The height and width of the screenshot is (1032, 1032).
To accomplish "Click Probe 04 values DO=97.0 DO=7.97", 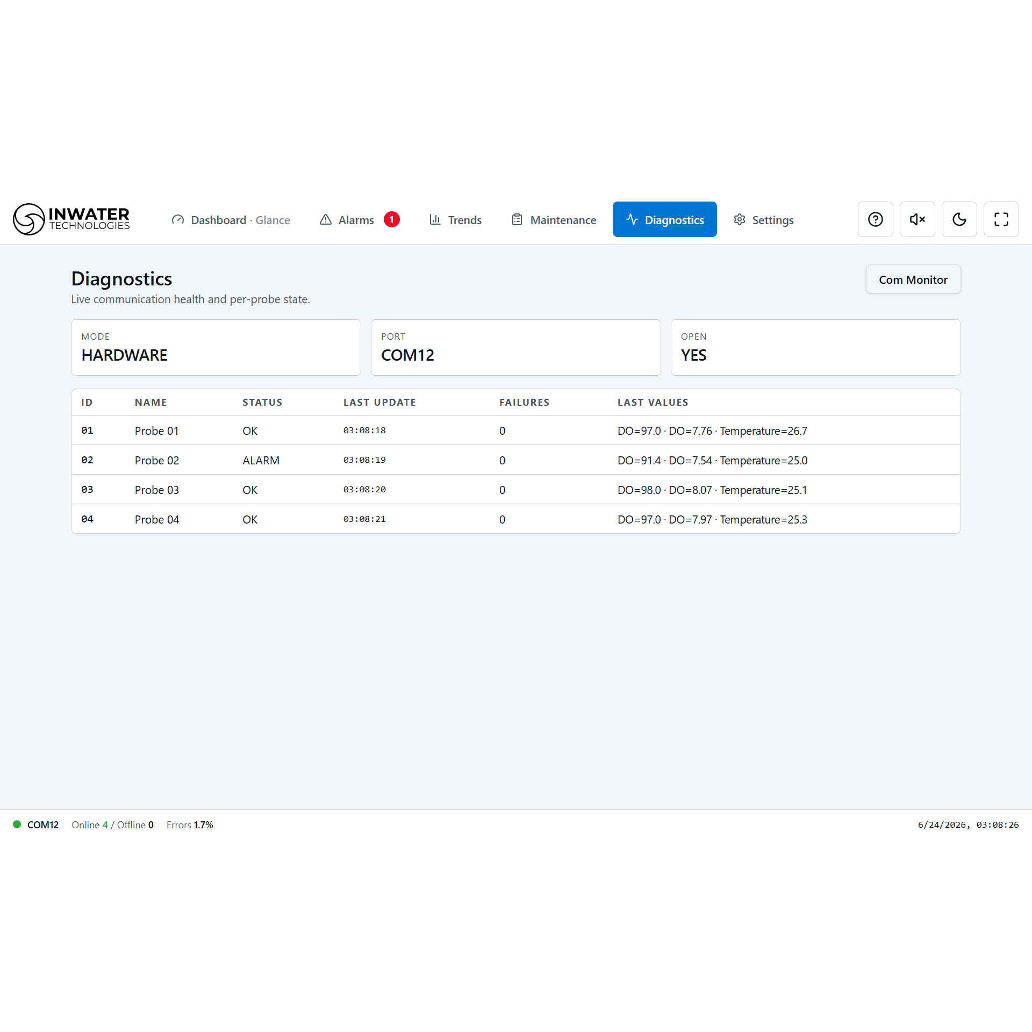I will click(712, 520).
